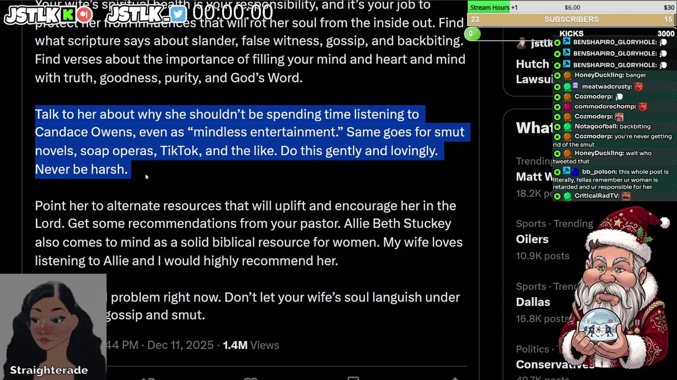Click the emote after CriticalRadTV's name
This screenshot has height=380, width=677.
point(626,196)
